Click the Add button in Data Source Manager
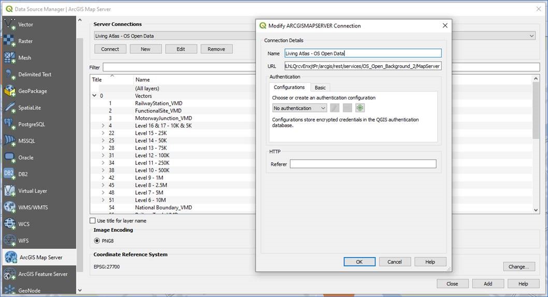Screen dimensions: 548x297 488,284
